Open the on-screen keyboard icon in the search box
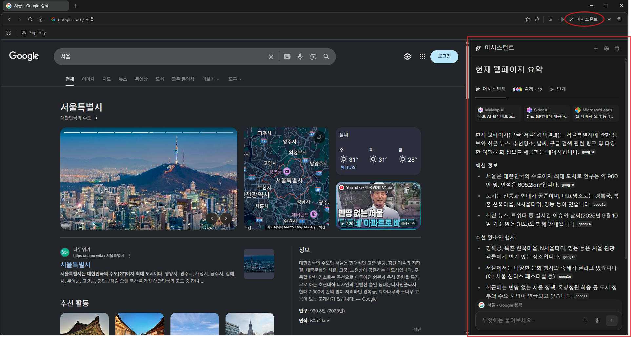The width and height of the screenshot is (631, 337). (x=287, y=57)
